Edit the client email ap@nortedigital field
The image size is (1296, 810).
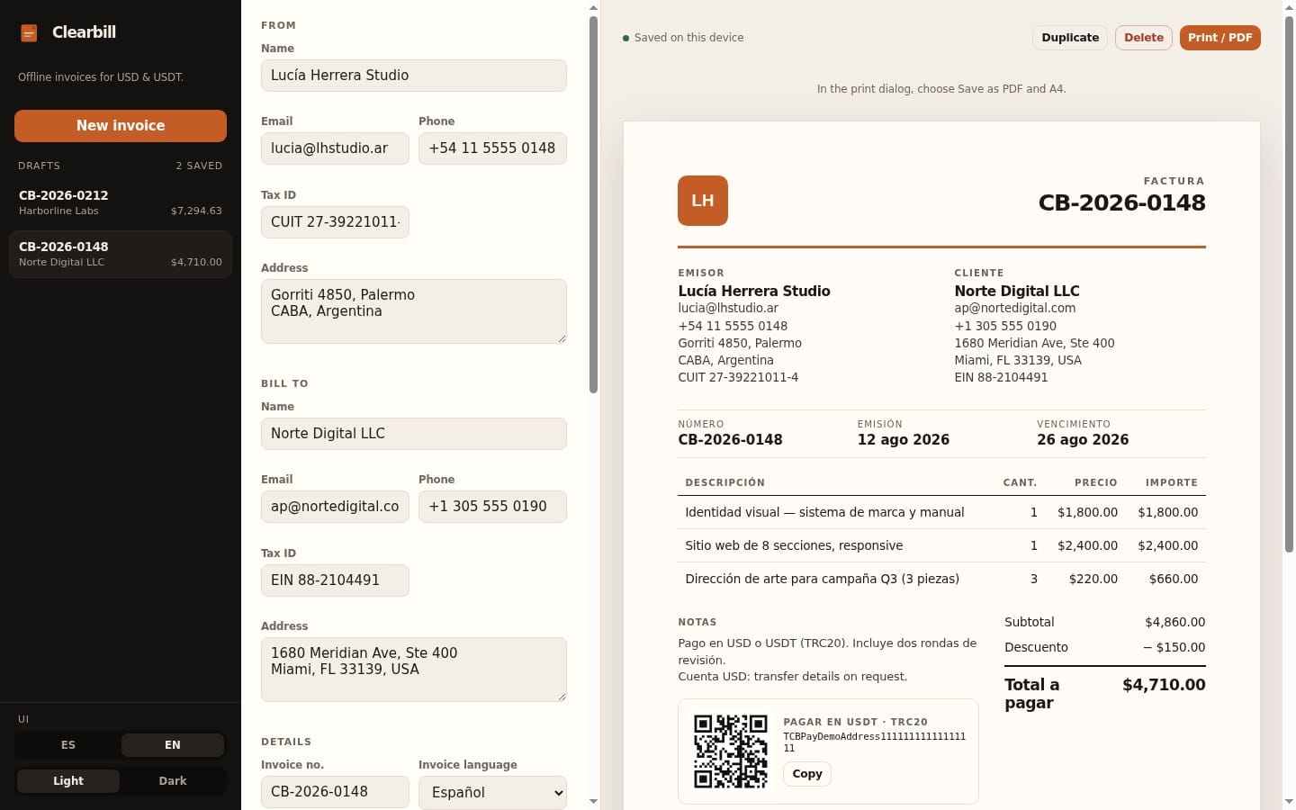coord(335,507)
